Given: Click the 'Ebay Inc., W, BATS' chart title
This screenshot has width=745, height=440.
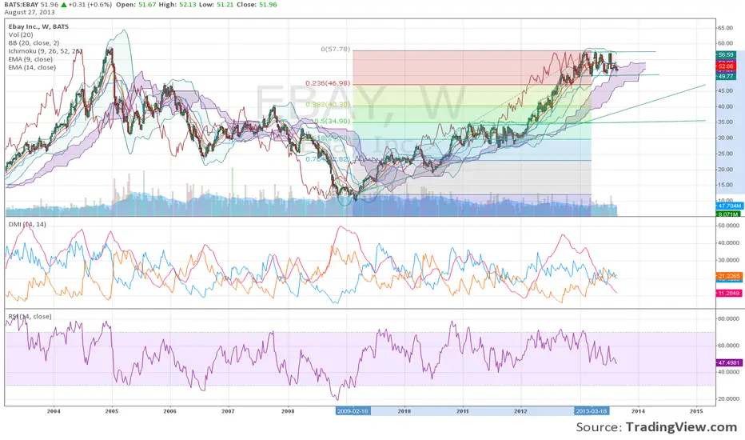Looking at the screenshot, I should pos(38,26).
